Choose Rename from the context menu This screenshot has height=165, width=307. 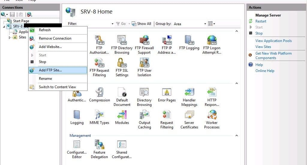click(58, 79)
